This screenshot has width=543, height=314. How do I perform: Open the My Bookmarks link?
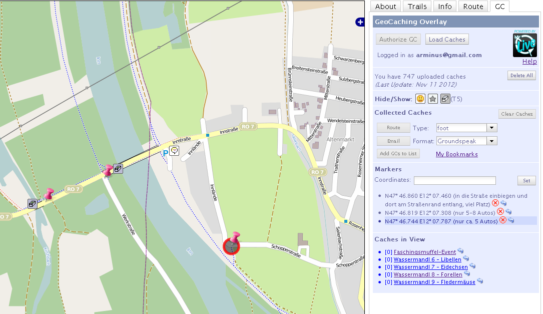click(457, 154)
